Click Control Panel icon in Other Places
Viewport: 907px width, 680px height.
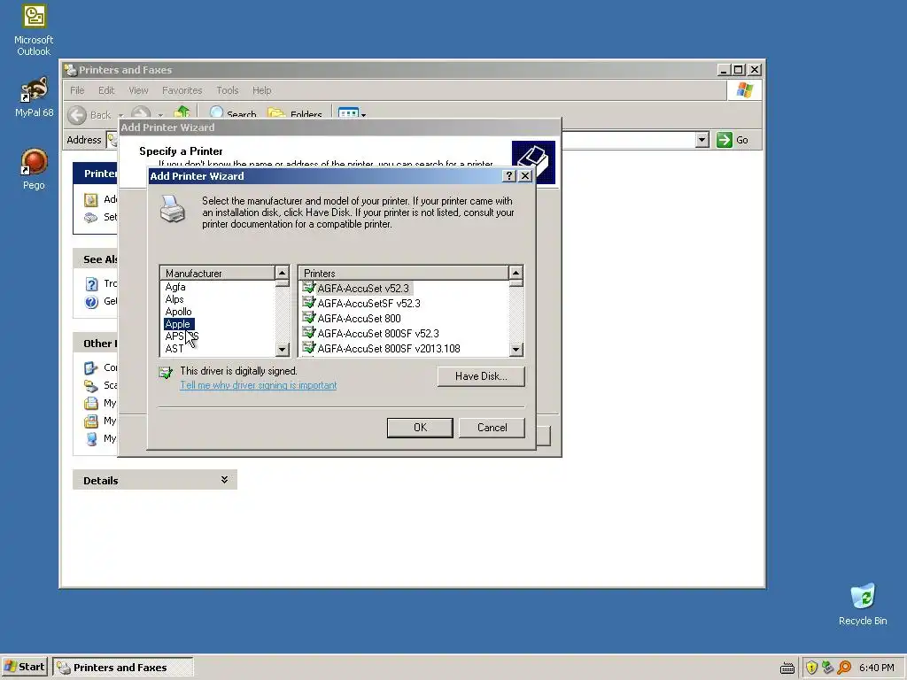pos(91,367)
